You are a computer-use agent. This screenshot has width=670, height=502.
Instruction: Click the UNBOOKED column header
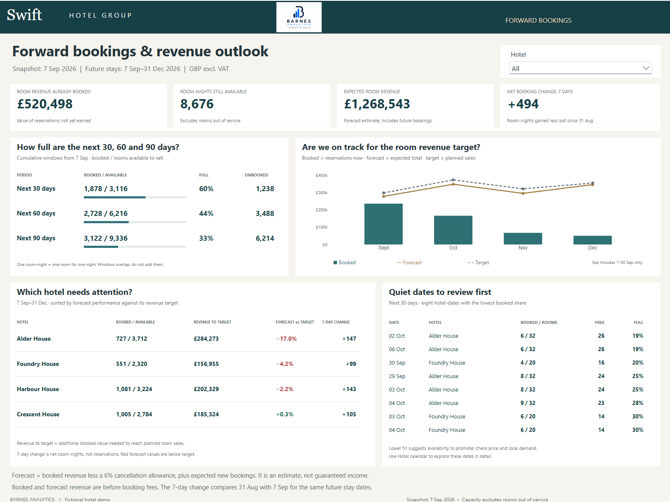click(256, 175)
